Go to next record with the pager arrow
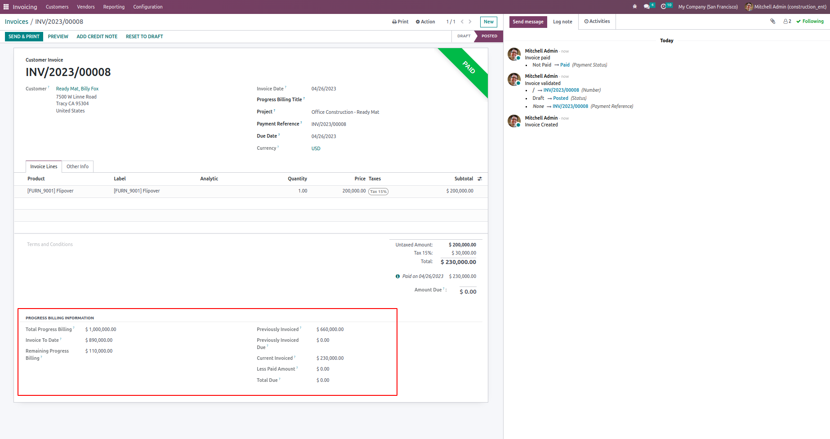The height and width of the screenshot is (439, 830). [x=470, y=22]
